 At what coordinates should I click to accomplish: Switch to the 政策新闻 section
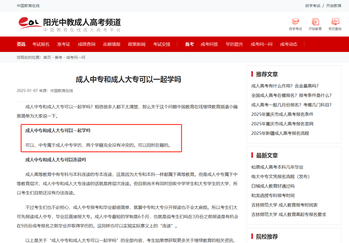click(137, 44)
